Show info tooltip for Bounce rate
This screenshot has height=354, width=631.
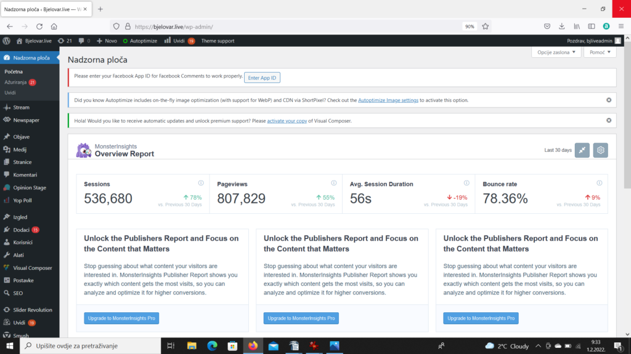pos(599,183)
